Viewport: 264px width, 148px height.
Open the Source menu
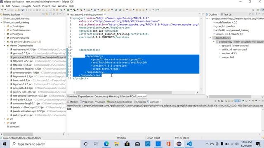coord(16,6)
